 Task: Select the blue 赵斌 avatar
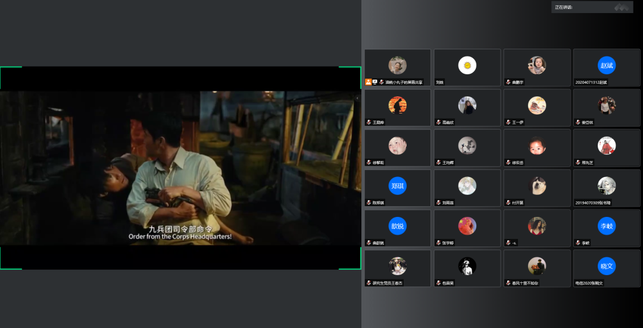tap(606, 65)
